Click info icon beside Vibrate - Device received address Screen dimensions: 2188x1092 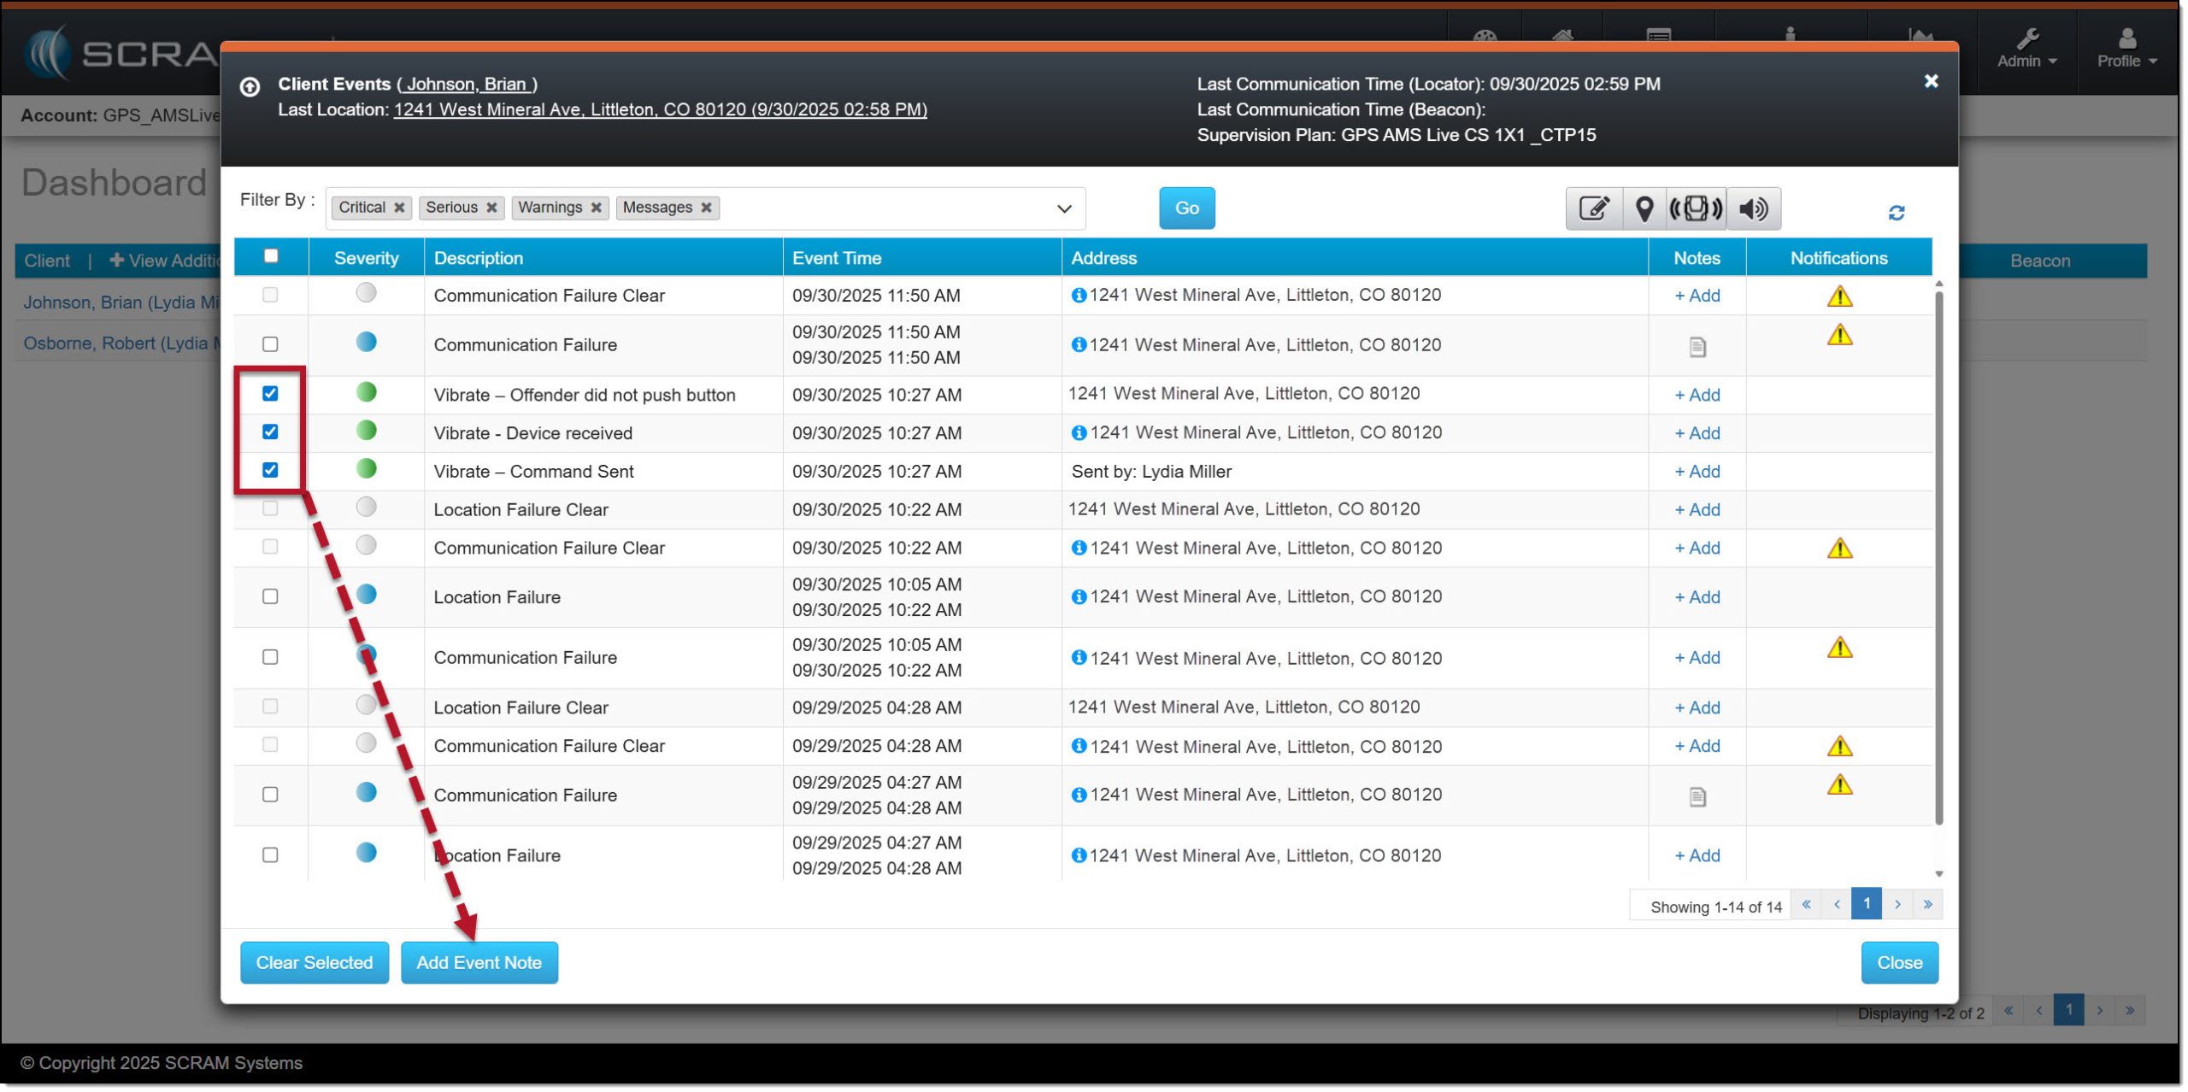[1079, 433]
